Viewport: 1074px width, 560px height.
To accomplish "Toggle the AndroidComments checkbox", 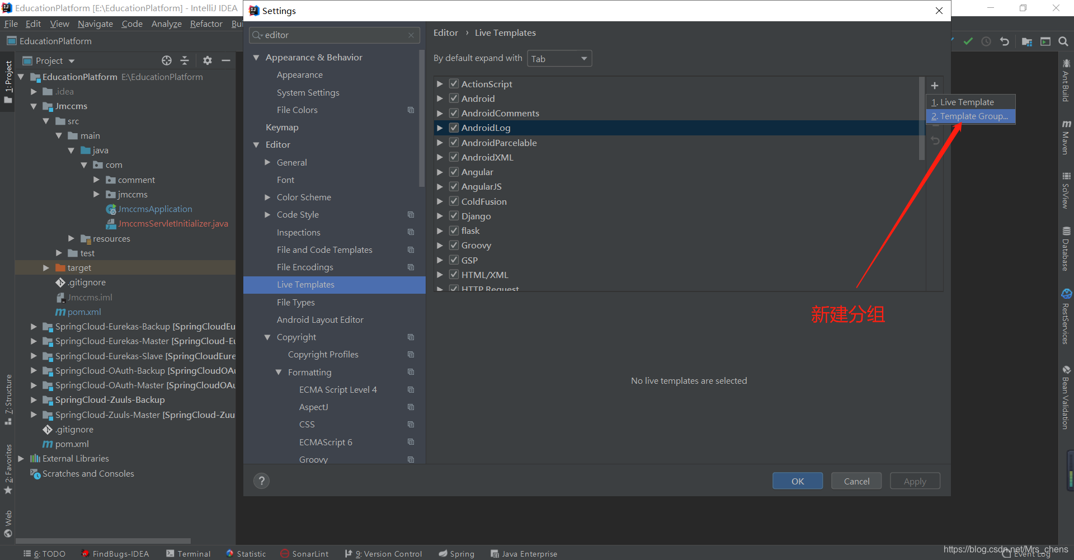I will 454,113.
